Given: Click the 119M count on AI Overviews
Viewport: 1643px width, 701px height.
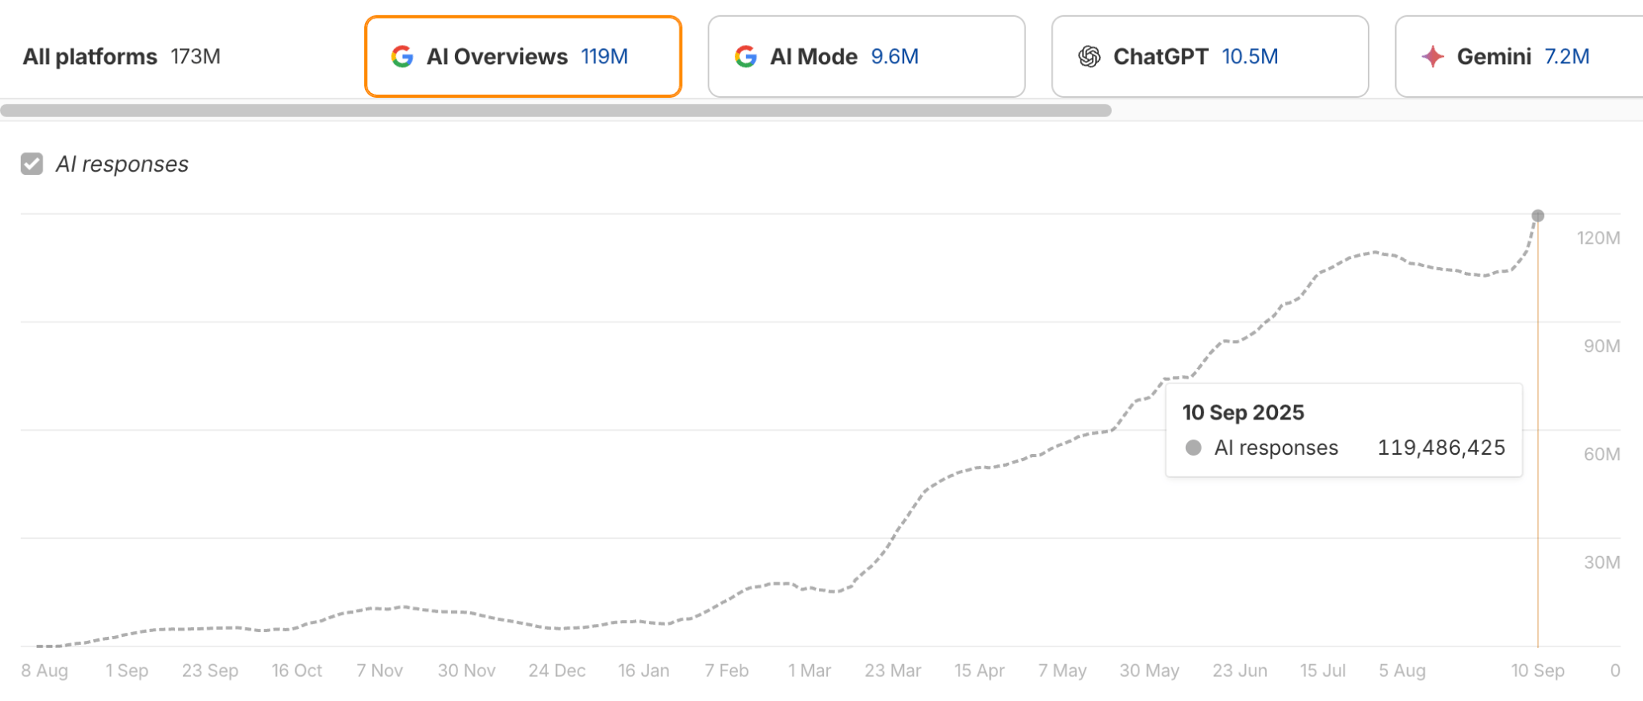Looking at the screenshot, I should click(x=604, y=57).
